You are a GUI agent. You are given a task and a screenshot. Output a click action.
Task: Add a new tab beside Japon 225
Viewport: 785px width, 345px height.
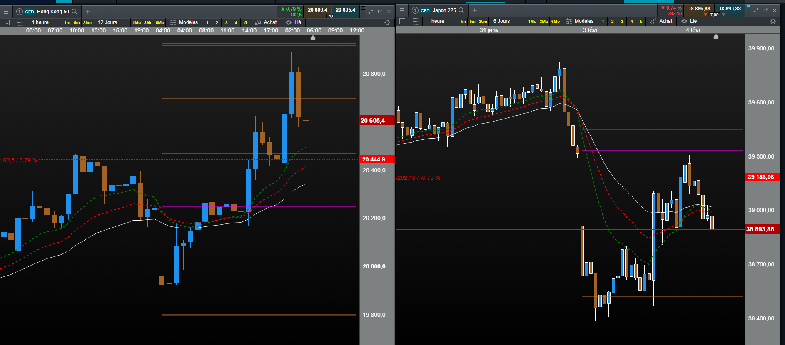point(475,10)
